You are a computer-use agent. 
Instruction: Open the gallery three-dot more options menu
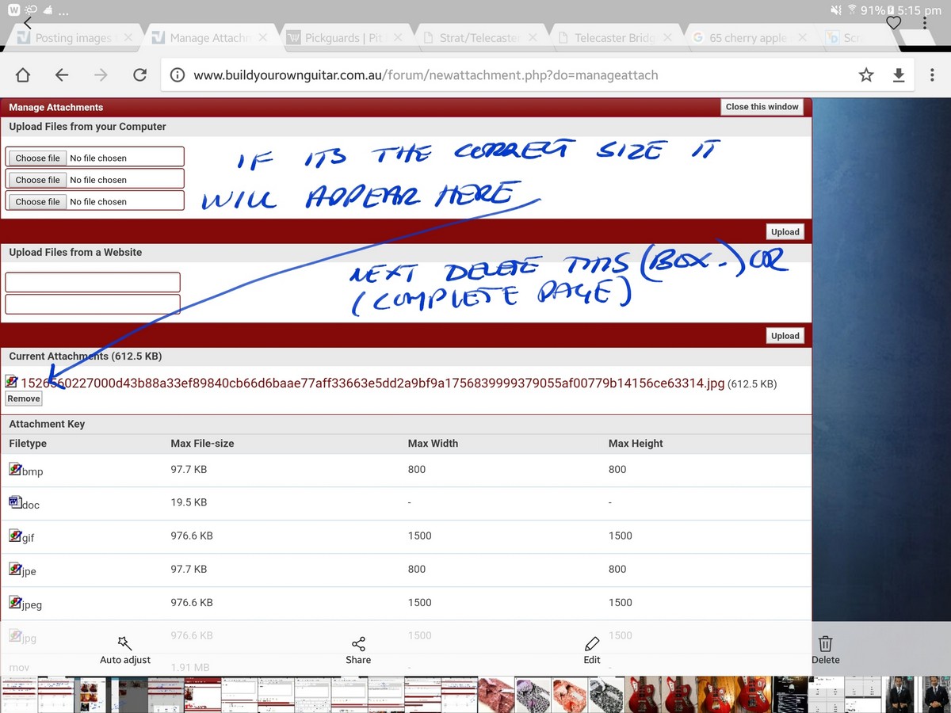pyautogui.click(x=925, y=23)
